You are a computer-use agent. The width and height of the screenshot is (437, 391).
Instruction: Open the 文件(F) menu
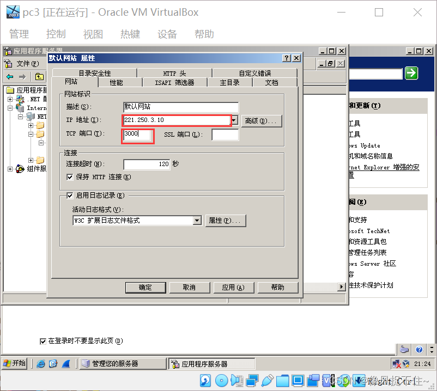pos(28,64)
